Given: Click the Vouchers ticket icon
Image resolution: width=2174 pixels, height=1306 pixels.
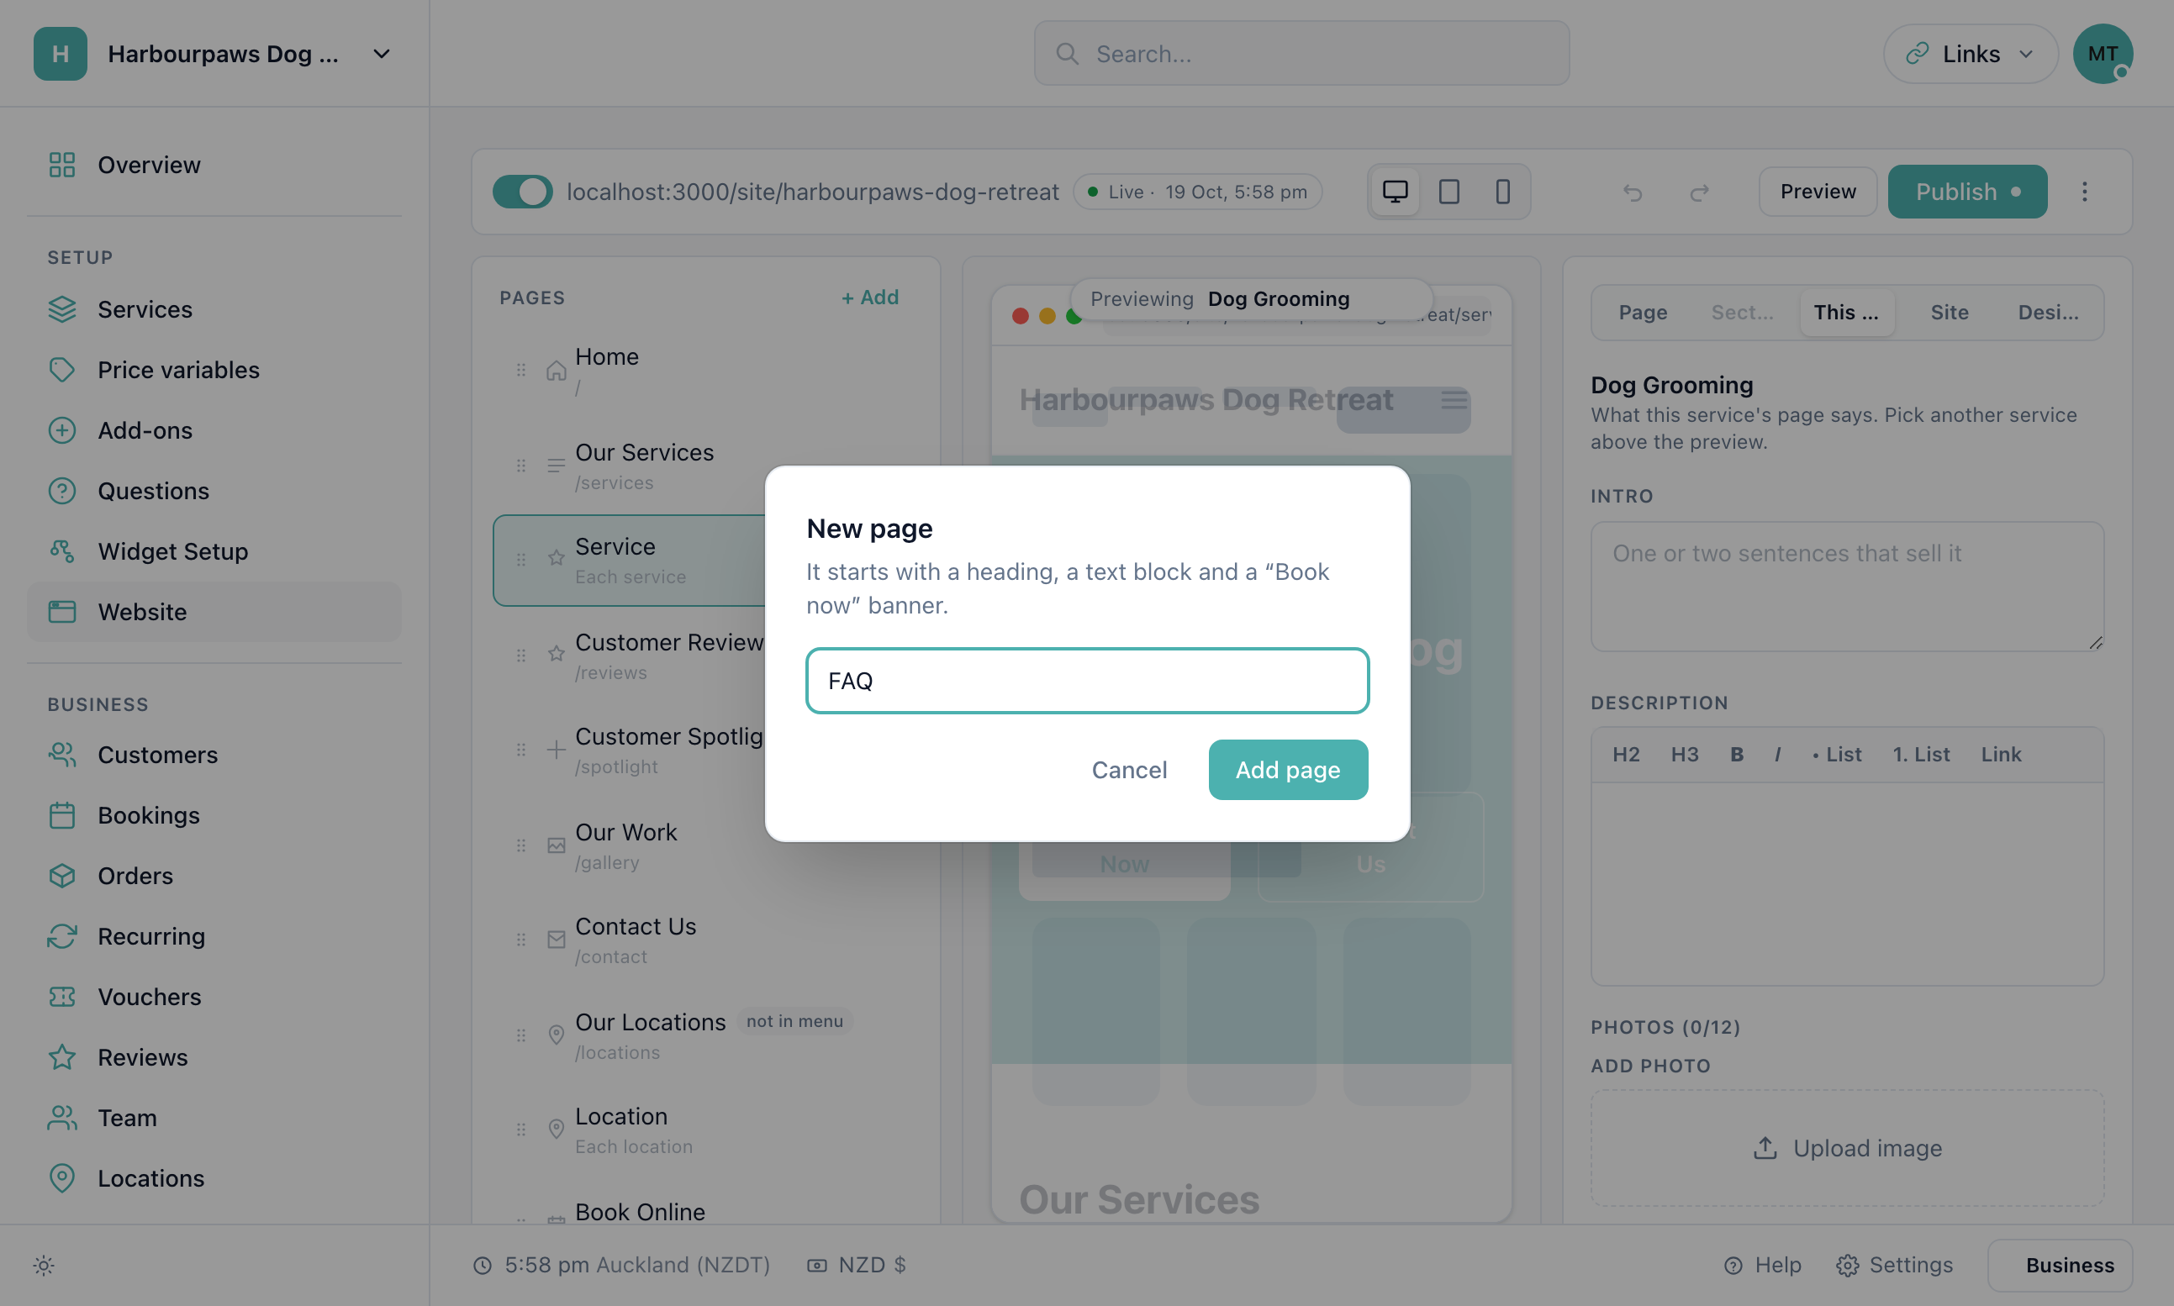Looking at the screenshot, I should [x=61, y=996].
